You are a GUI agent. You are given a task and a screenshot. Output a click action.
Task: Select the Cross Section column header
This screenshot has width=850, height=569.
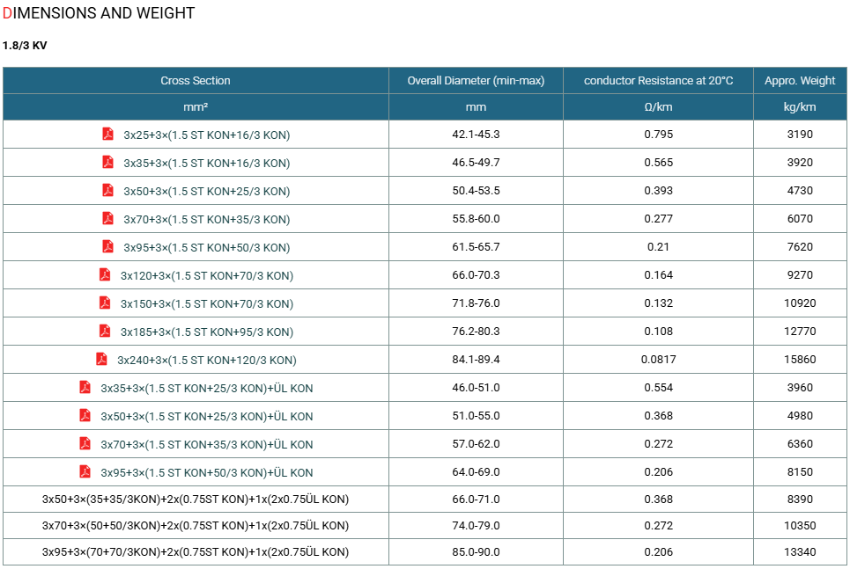(x=196, y=81)
